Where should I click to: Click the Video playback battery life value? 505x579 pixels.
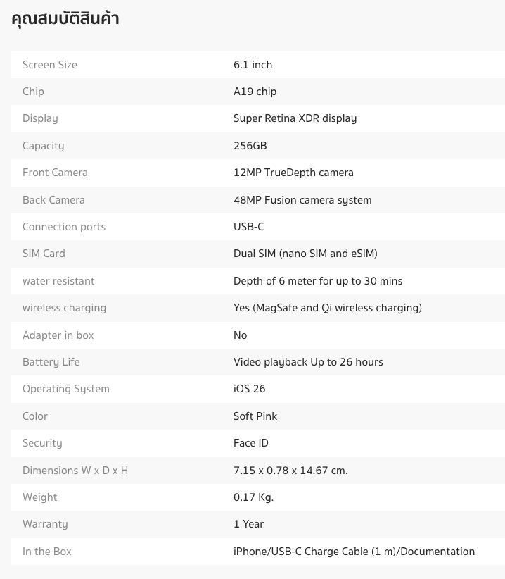tap(308, 362)
